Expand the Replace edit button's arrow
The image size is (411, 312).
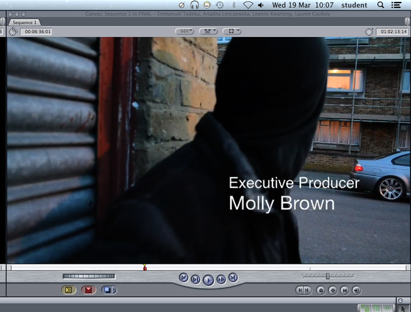pos(114,290)
